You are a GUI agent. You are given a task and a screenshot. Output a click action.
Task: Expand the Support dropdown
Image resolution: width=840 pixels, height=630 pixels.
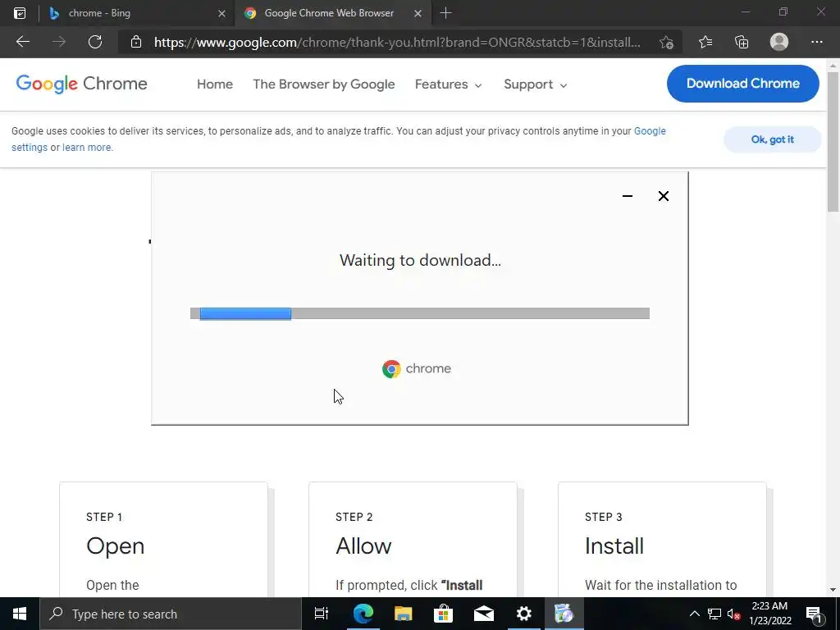click(x=535, y=84)
